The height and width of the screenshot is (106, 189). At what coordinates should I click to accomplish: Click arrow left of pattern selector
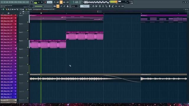79,6
